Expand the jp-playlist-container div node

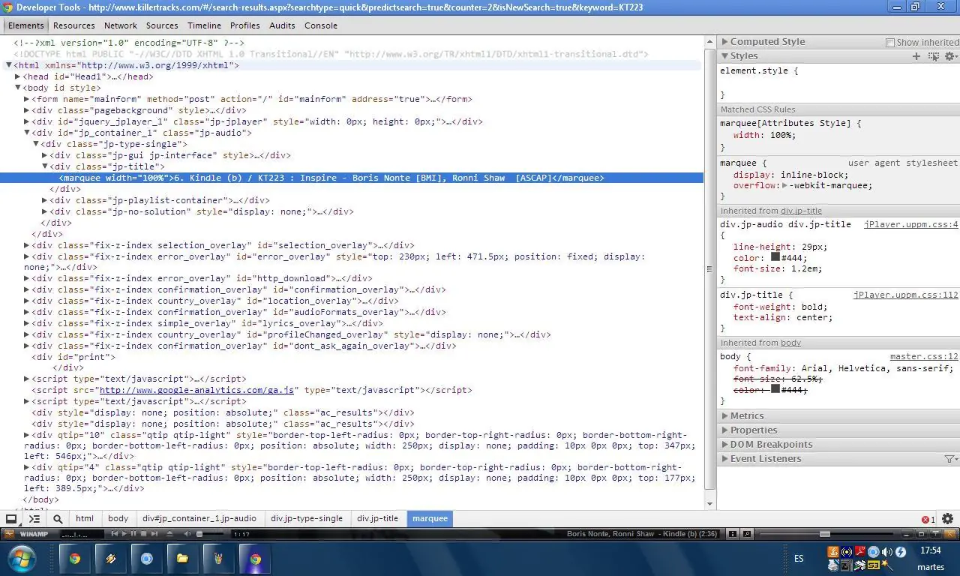click(x=45, y=200)
